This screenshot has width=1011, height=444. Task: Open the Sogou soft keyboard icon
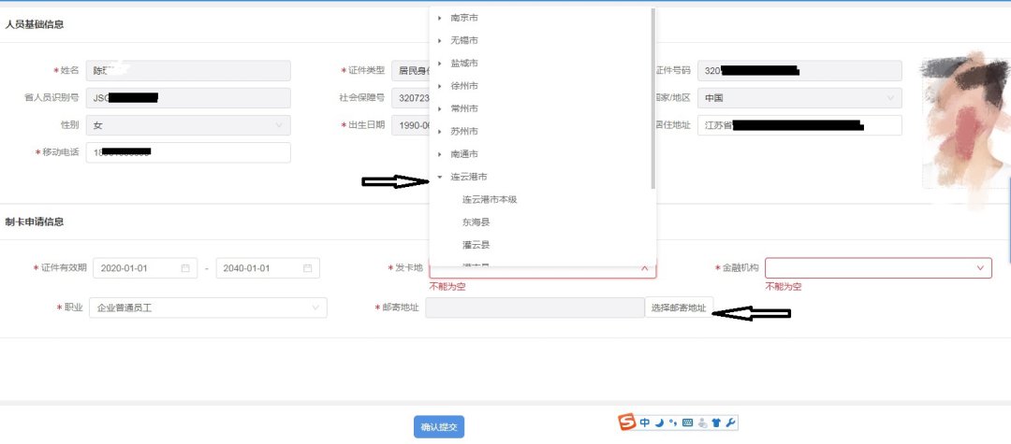688,423
